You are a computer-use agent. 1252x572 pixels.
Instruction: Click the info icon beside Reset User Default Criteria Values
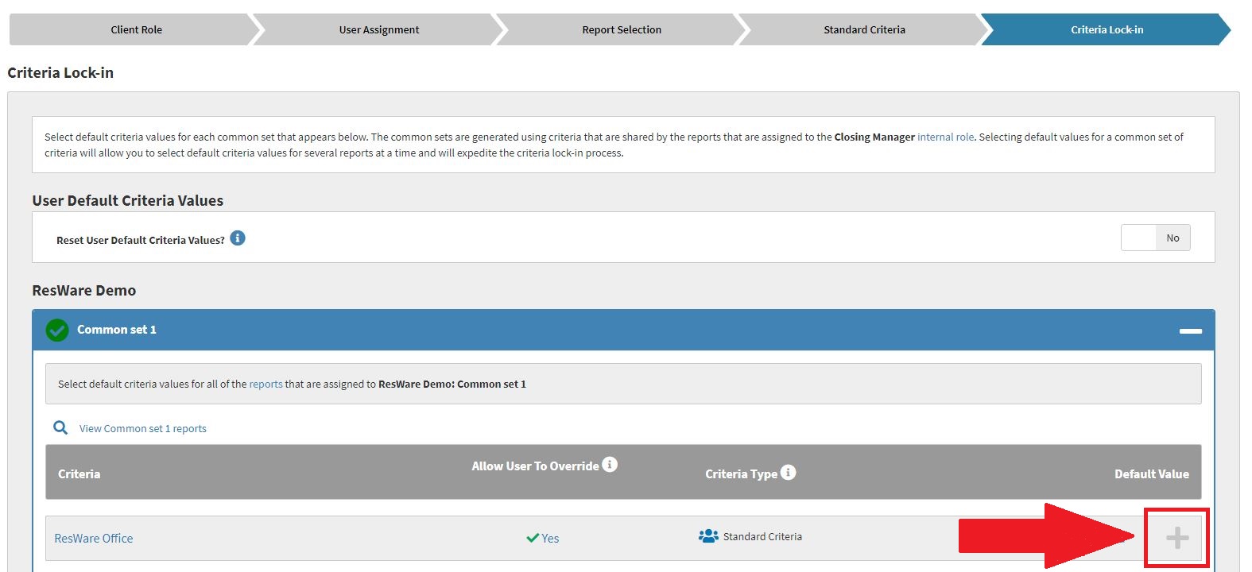(x=238, y=238)
